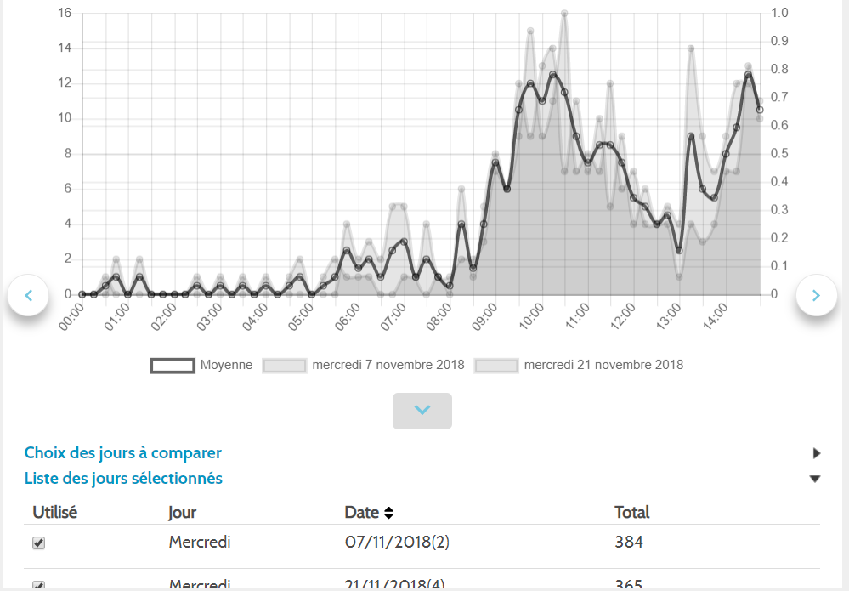The image size is (849, 591).
Task: Click the Jour column header
Action: 182,512
